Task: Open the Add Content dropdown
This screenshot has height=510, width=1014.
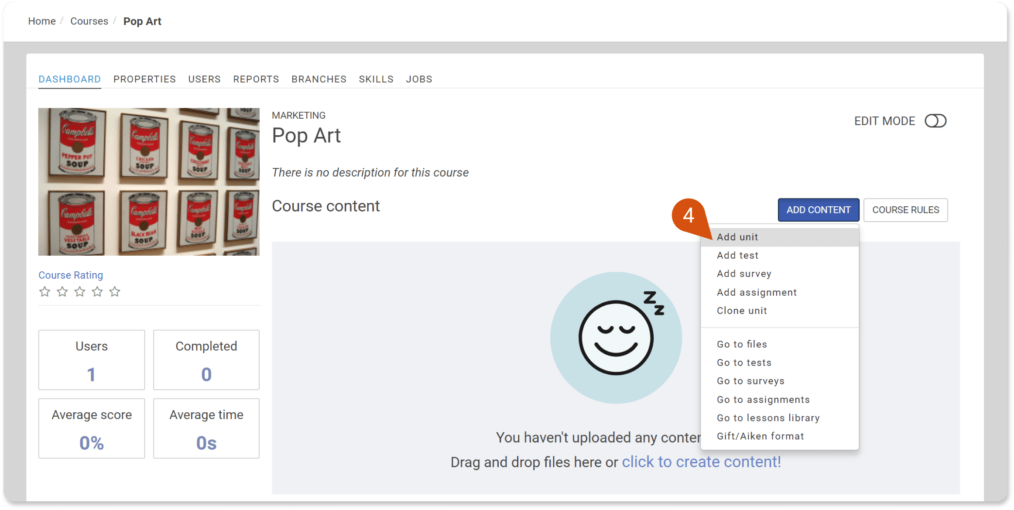Action: click(818, 210)
